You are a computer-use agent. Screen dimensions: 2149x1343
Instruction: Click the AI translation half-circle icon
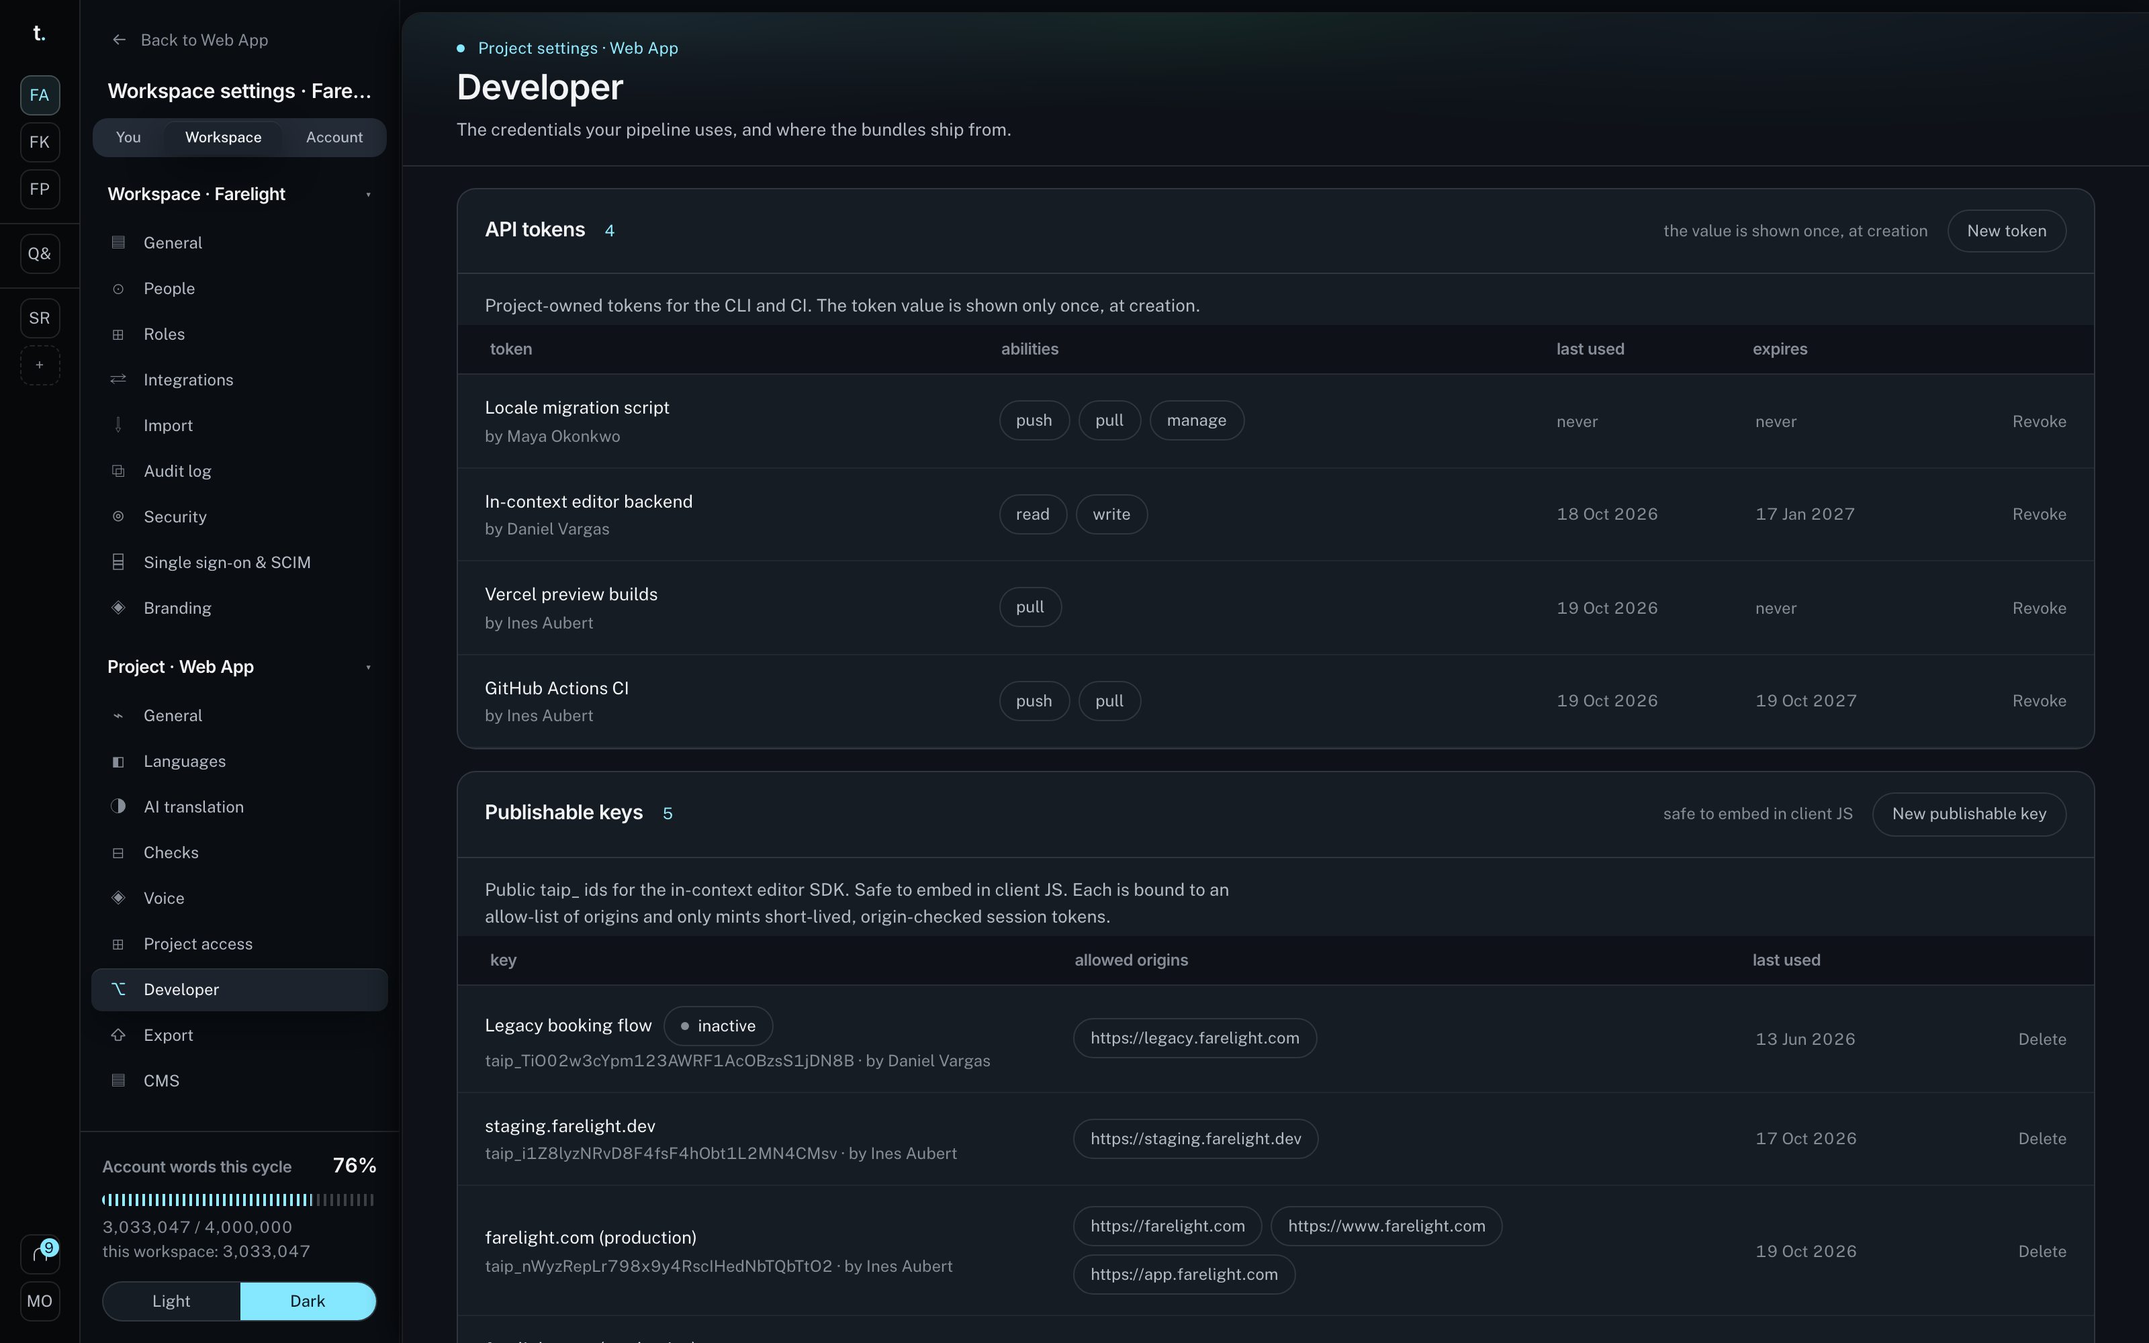tap(118, 806)
